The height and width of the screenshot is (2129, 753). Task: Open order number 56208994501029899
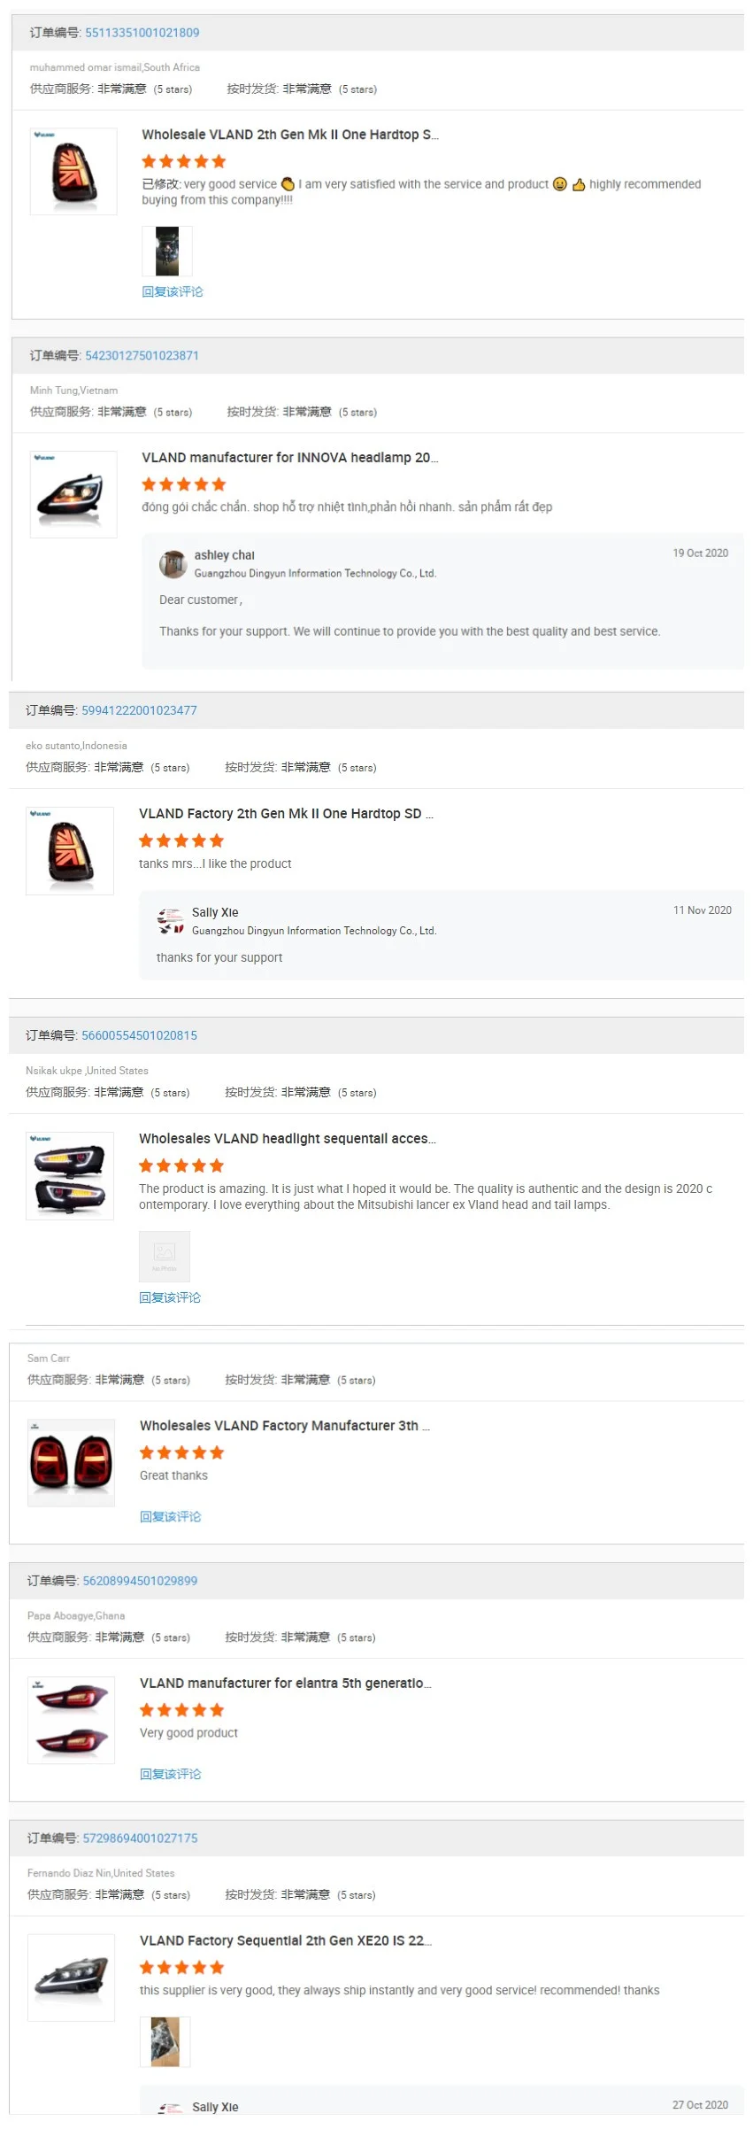click(x=140, y=1582)
